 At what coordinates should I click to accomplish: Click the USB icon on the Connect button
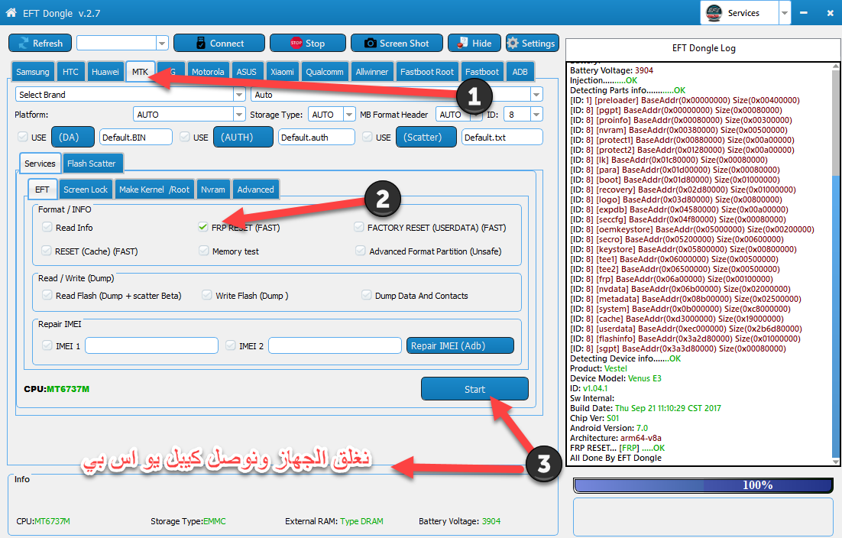point(201,44)
